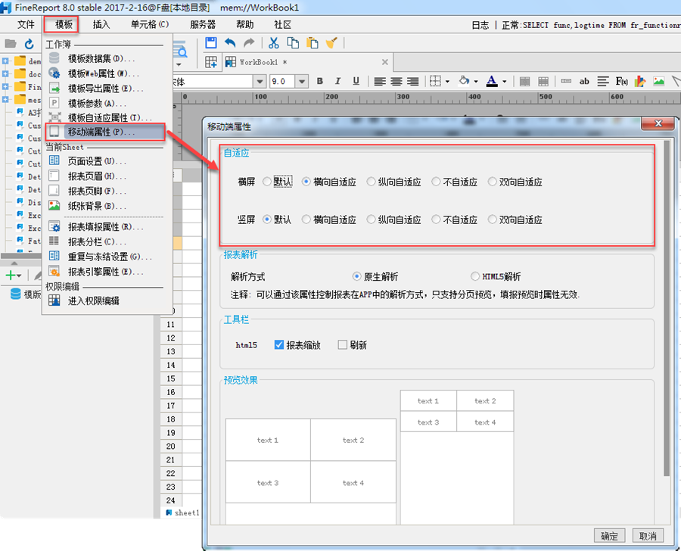Click the Save icon in the toolbar
The image size is (681, 551).
pyautogui.click(x=211, y=42)
